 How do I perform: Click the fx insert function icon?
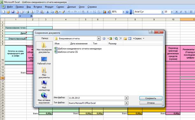[x=31, y=16]
